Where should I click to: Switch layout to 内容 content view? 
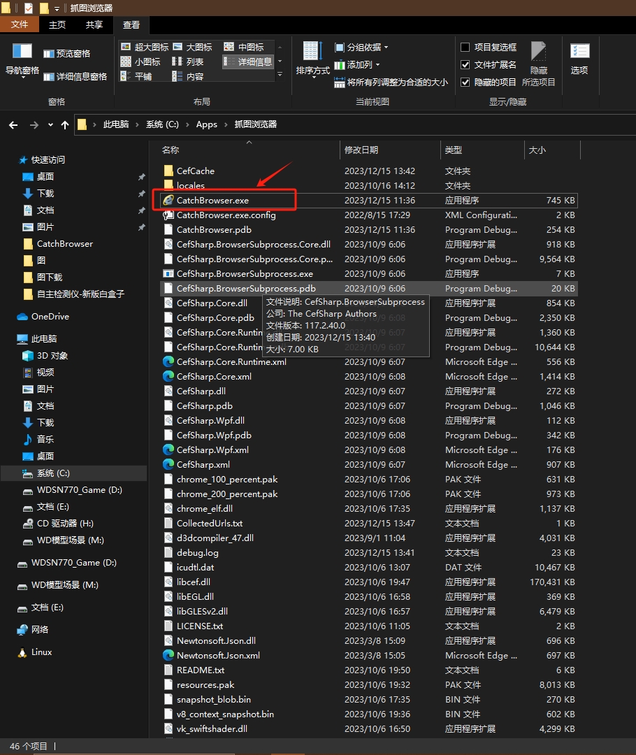pyautogui.click(x=188, y=76)
